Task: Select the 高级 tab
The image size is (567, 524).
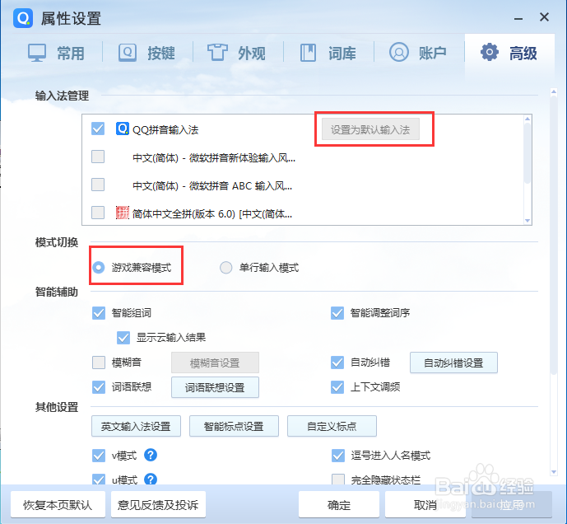Action: tap(509, 53)
